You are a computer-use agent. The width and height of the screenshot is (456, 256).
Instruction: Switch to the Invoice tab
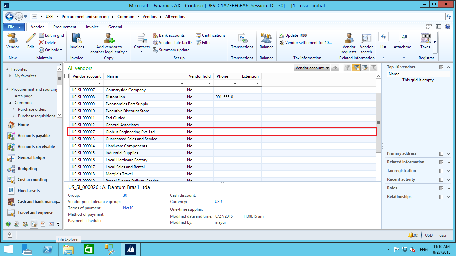click(x=92, y=27)
